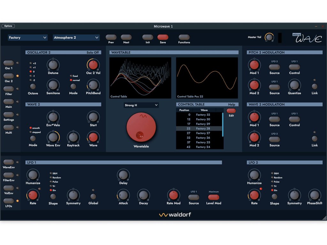The image size is (327, 245).
Task: Switch to the Filter page
Action: coord(9,89)
